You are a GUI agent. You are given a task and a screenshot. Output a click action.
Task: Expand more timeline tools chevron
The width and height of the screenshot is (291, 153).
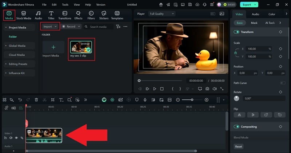click(85, 100)
